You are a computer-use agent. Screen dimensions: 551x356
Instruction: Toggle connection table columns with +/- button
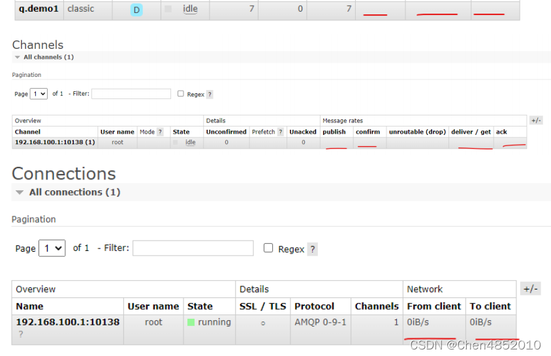click(x=530, y=289)
